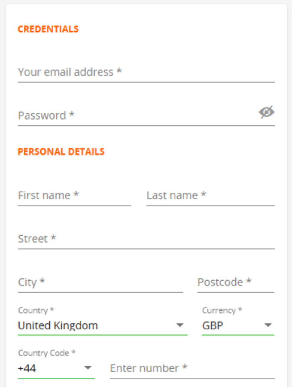Click the Currency dropdown arrow
The height and width of the screenshot is (389, 292).
[268, 325]
